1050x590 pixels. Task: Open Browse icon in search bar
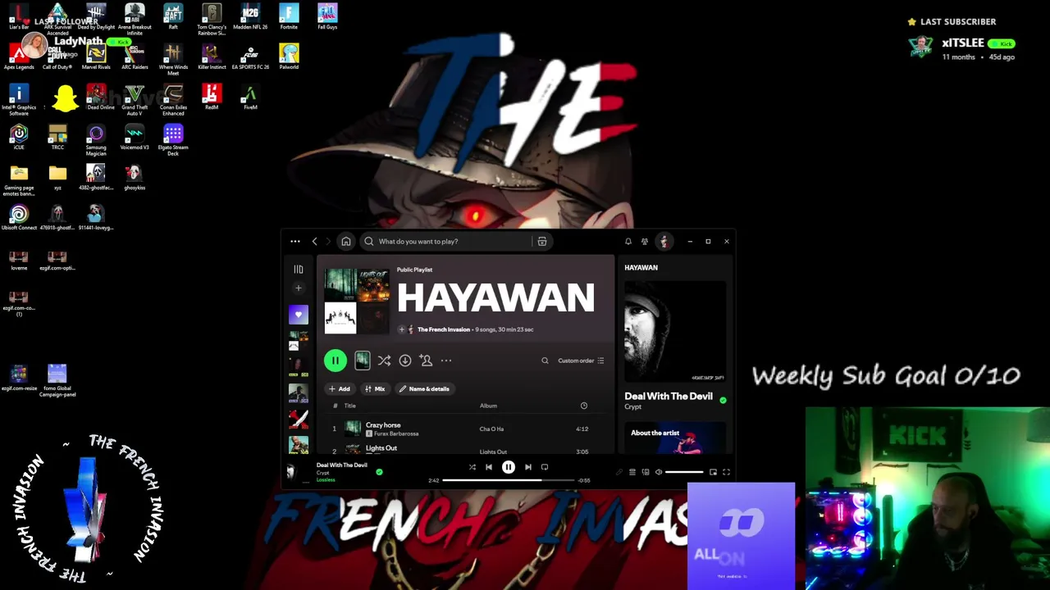pyautogui.click(x=542, y=242)
